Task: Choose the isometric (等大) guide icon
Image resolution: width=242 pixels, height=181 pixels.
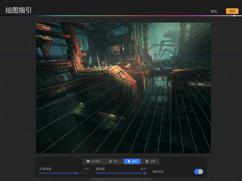Action: [110, 161]
